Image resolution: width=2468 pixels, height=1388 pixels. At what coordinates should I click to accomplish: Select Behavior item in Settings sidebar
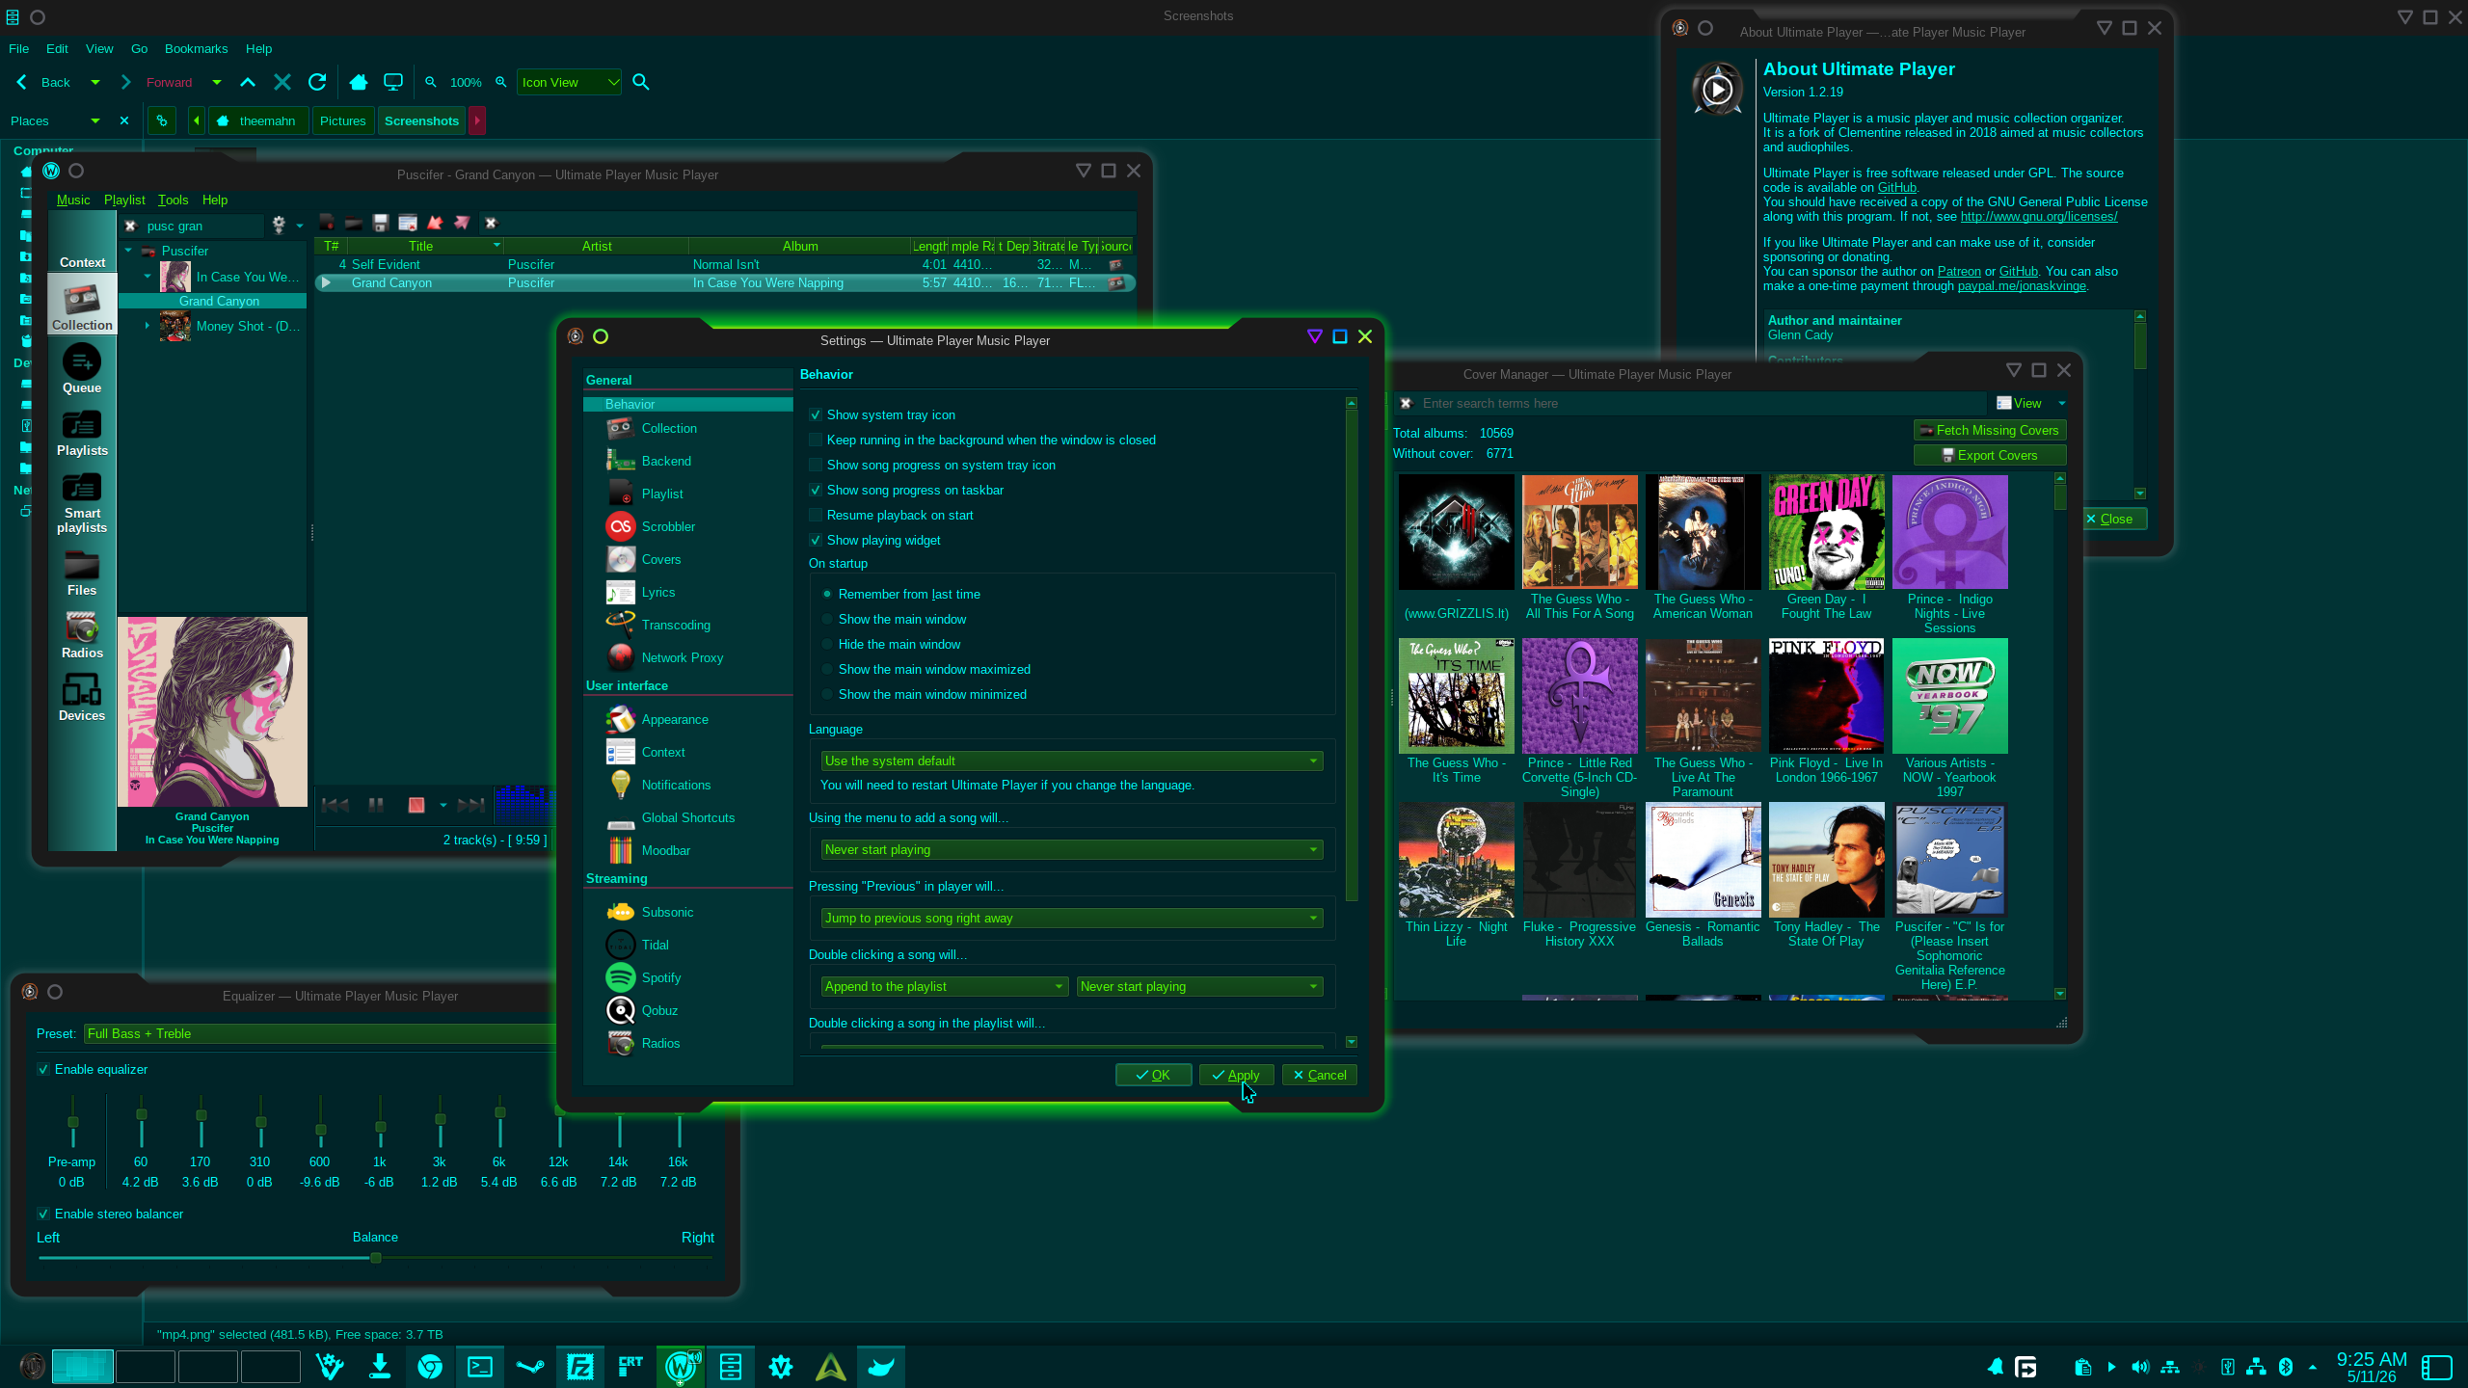pos(688,405)
